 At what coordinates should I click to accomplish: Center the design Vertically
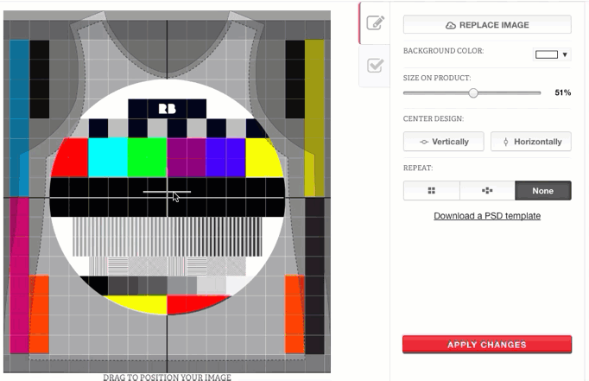point(444,142)
